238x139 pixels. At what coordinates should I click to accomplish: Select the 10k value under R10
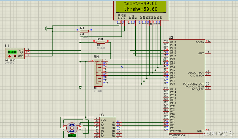click(x=99, y=45)
